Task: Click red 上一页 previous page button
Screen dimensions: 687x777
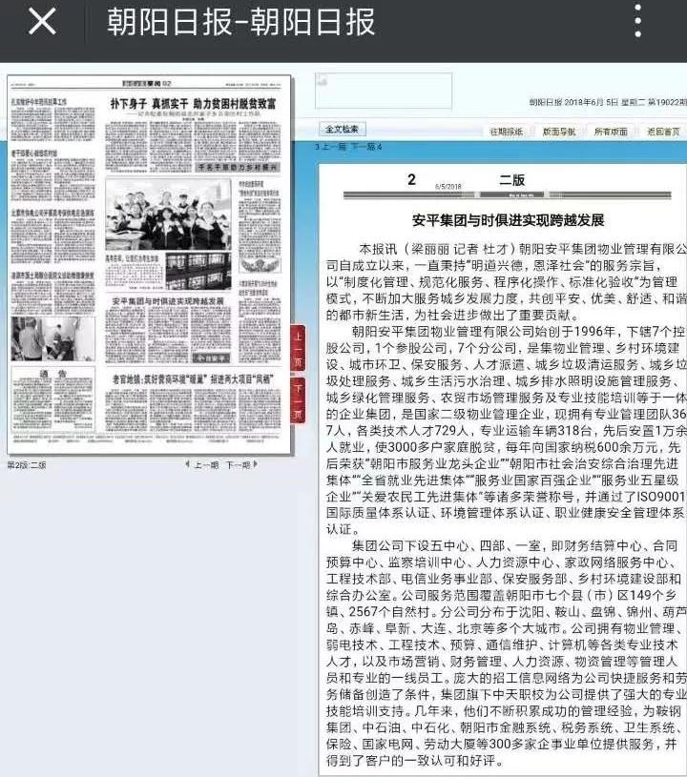Action: tap(298, 349)
